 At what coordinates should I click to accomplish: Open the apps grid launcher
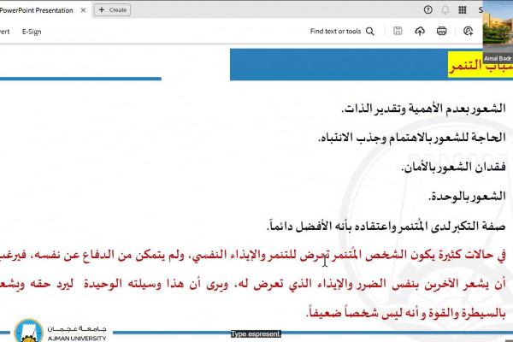463,9
